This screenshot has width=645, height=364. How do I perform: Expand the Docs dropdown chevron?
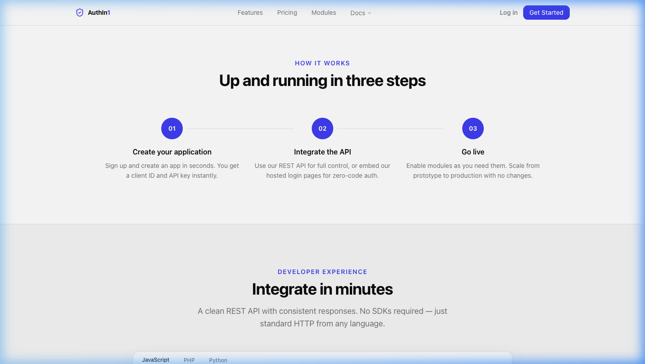[369, 13]
